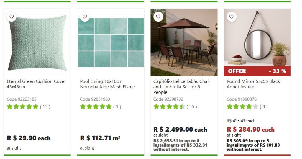Favorite the Eternal Green Cushion Cover
The image size is (302, 159).
click(12, 17)
